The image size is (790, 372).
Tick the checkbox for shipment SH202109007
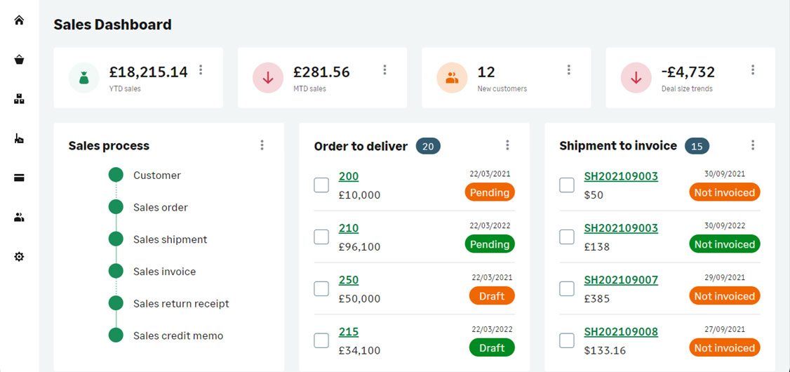[x=567, y=288]
